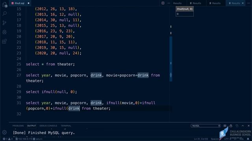Screen dimensions: 252x141
Task: Switch to the TERMINAL panel tab
Action: tap(66, 126)
